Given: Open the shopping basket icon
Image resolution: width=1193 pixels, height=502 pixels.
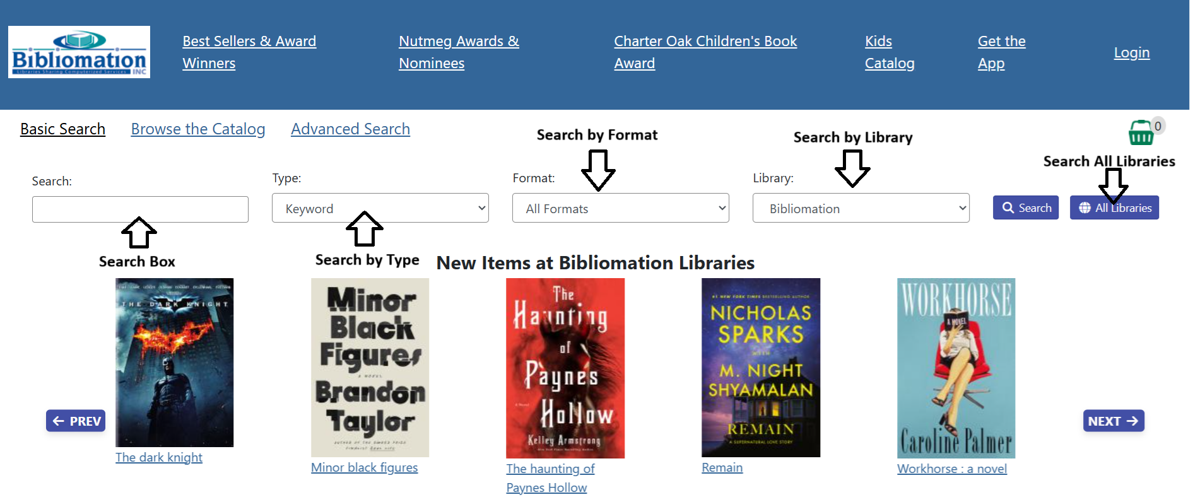Looking at the screenshot, I should click(1141, 132).
